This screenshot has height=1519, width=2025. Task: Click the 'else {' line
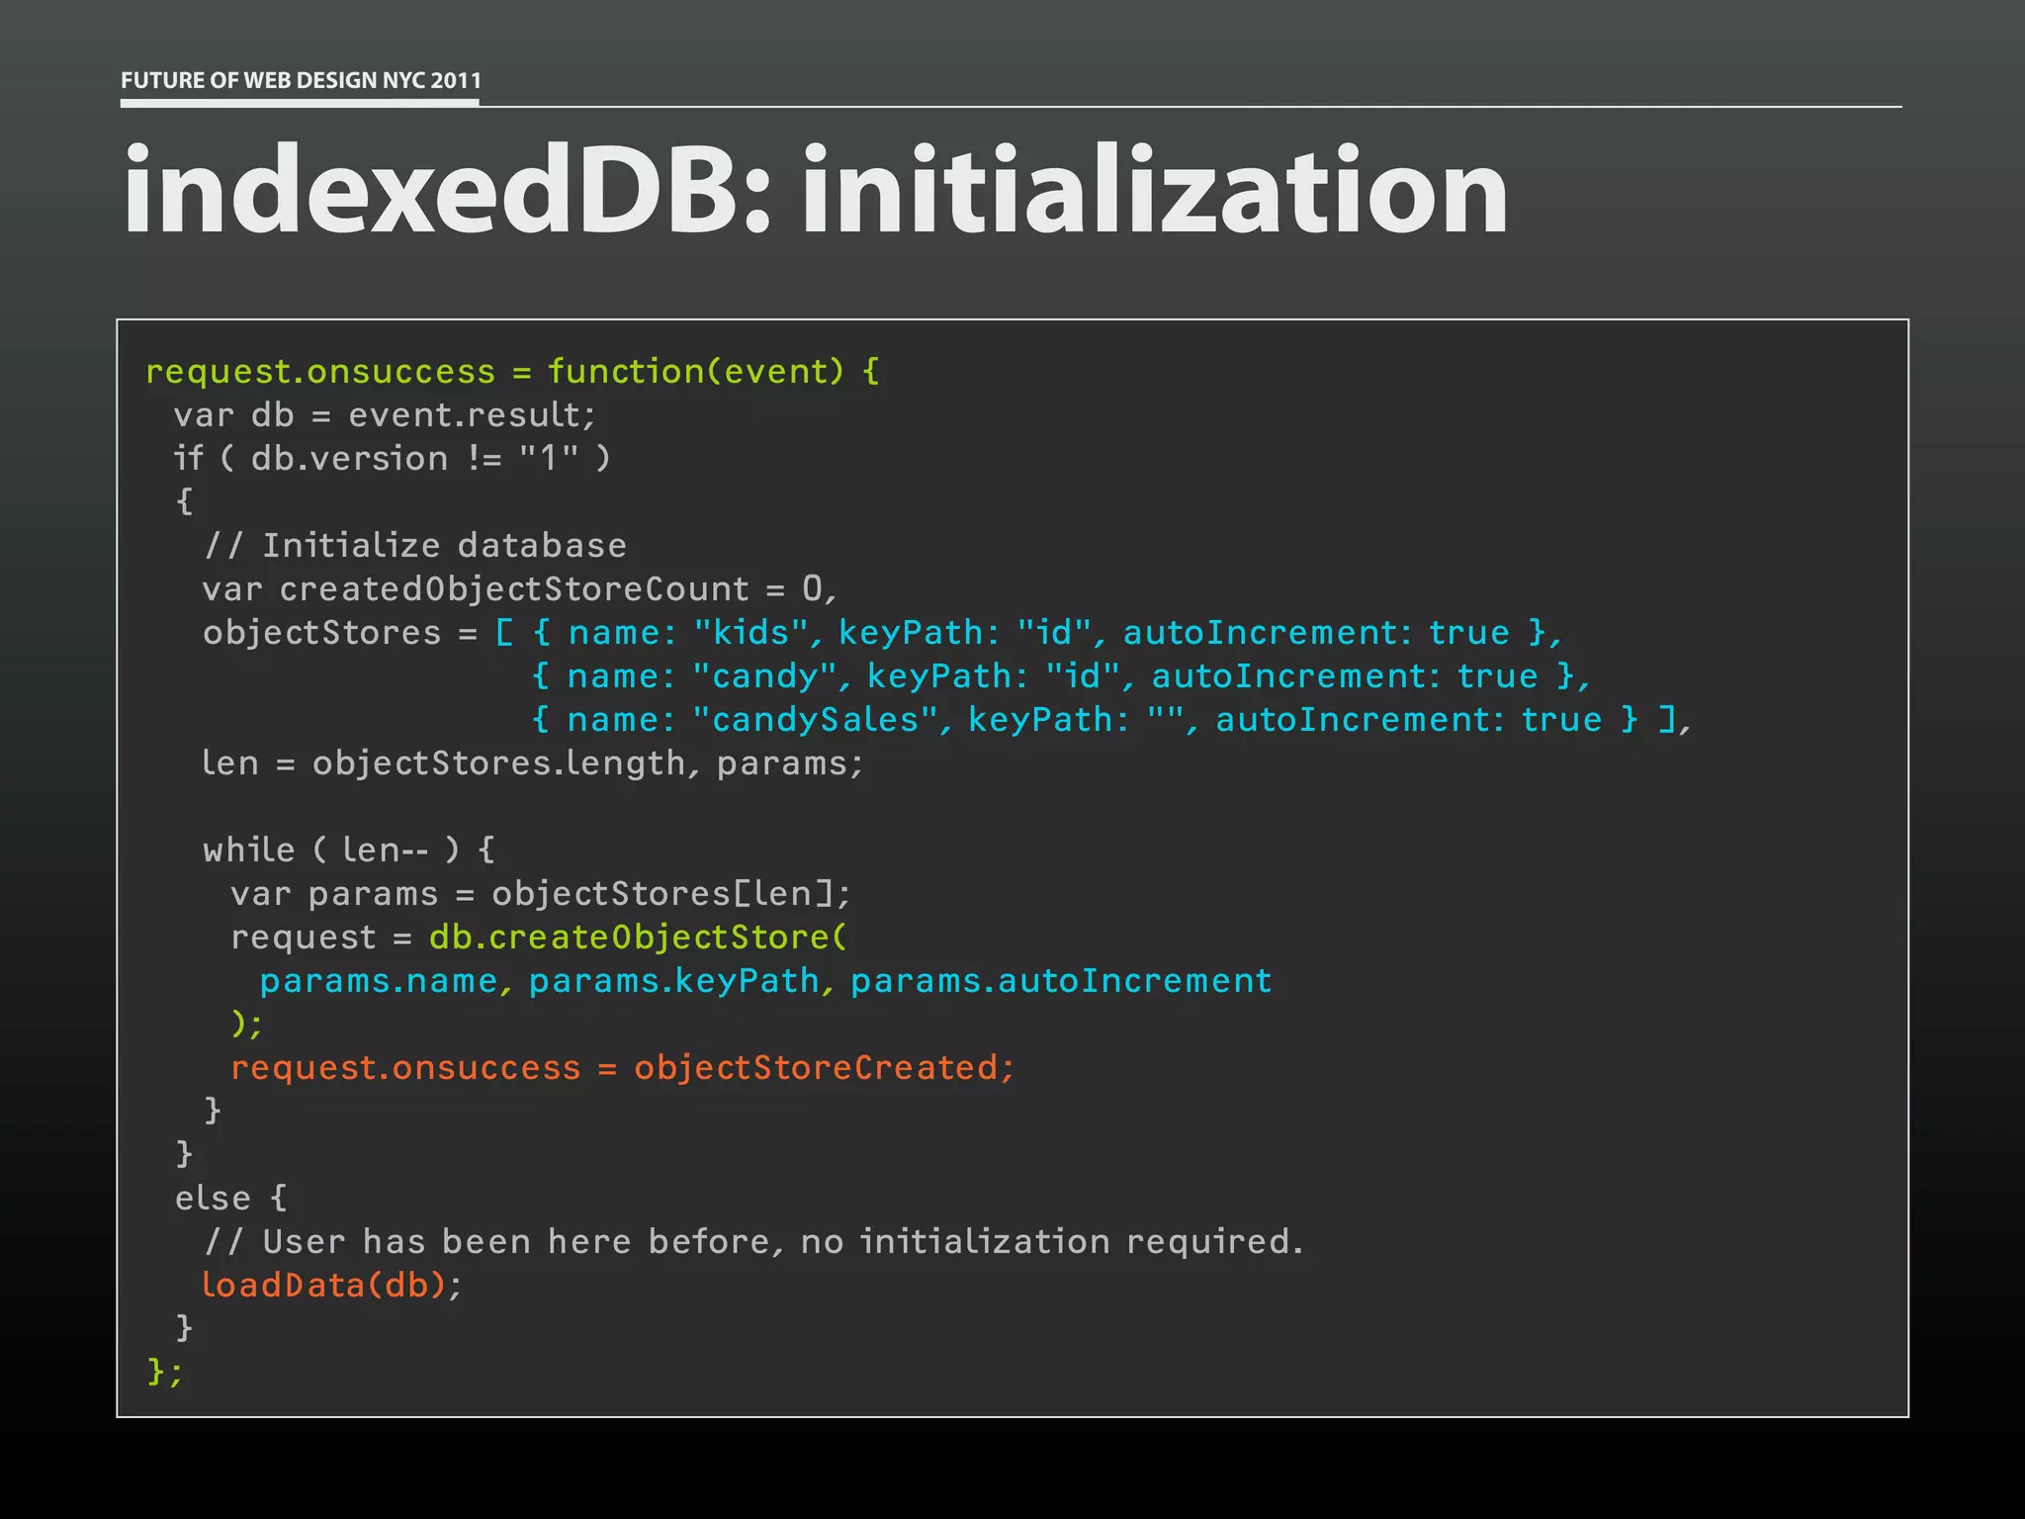point(230,1199)
